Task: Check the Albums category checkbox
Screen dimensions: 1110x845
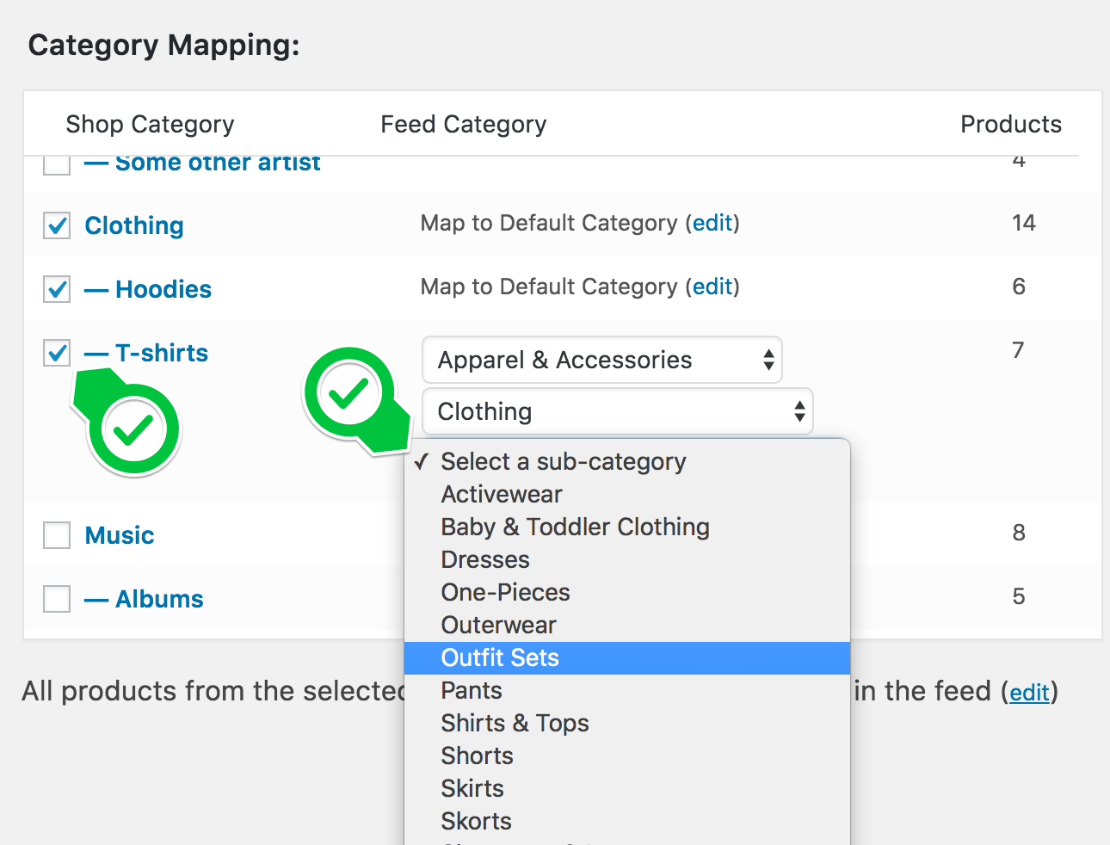Action: pyautogui.click(x=57, y=599)
